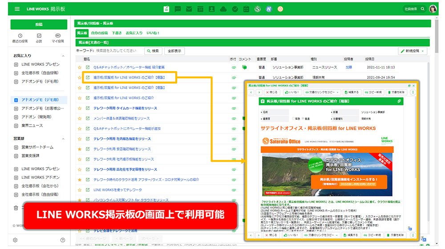The height and width of the screenshot is (249, 445).
Task: Open the sidebar settings gear icon
Action: click(15, 240)
